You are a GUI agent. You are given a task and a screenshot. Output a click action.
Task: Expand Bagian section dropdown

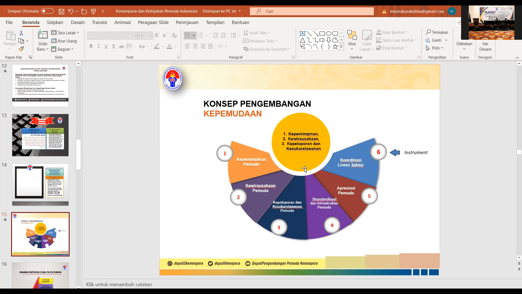point(63,49)
